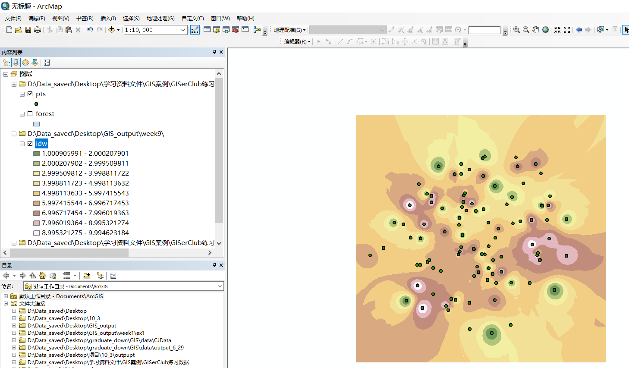Switch to List By Visibility view
Screen dimensions: 629x368
(25, 63)
